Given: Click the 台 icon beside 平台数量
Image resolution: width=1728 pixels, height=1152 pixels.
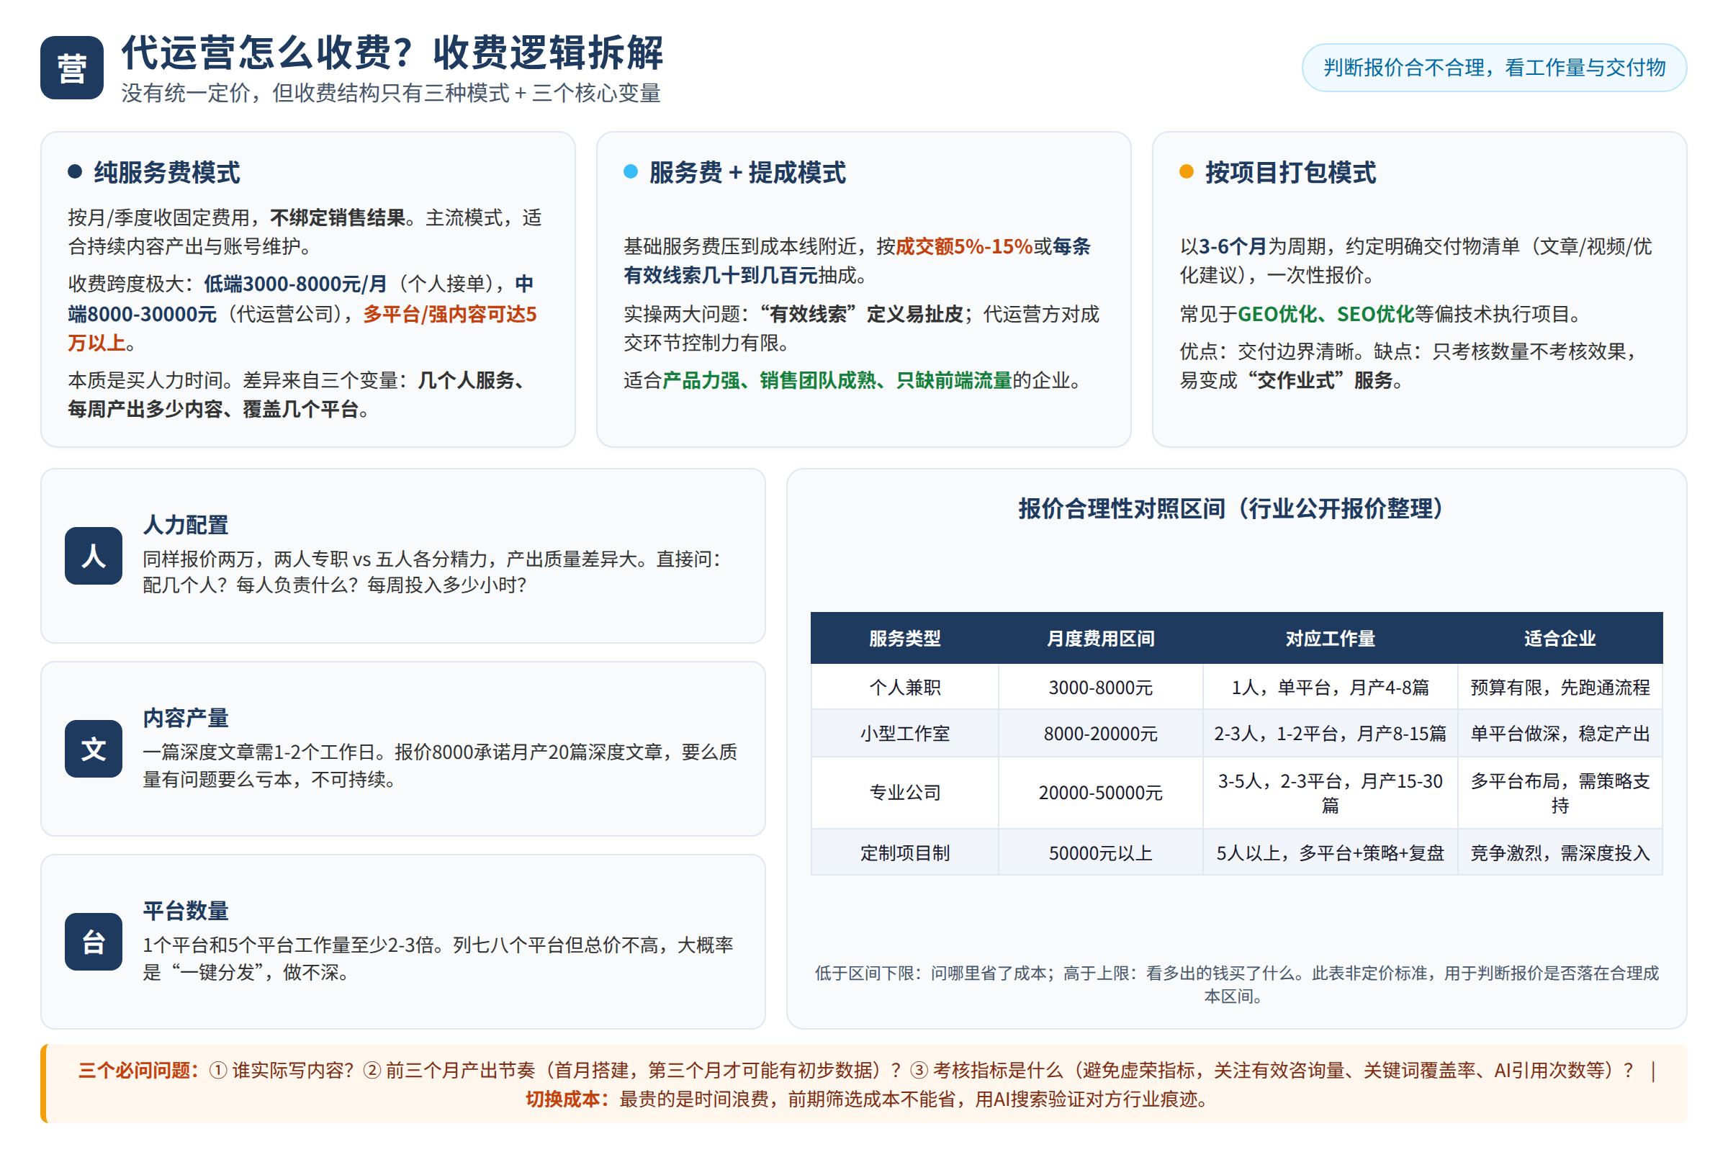Looking at the screenshot, I should point(94,941).
